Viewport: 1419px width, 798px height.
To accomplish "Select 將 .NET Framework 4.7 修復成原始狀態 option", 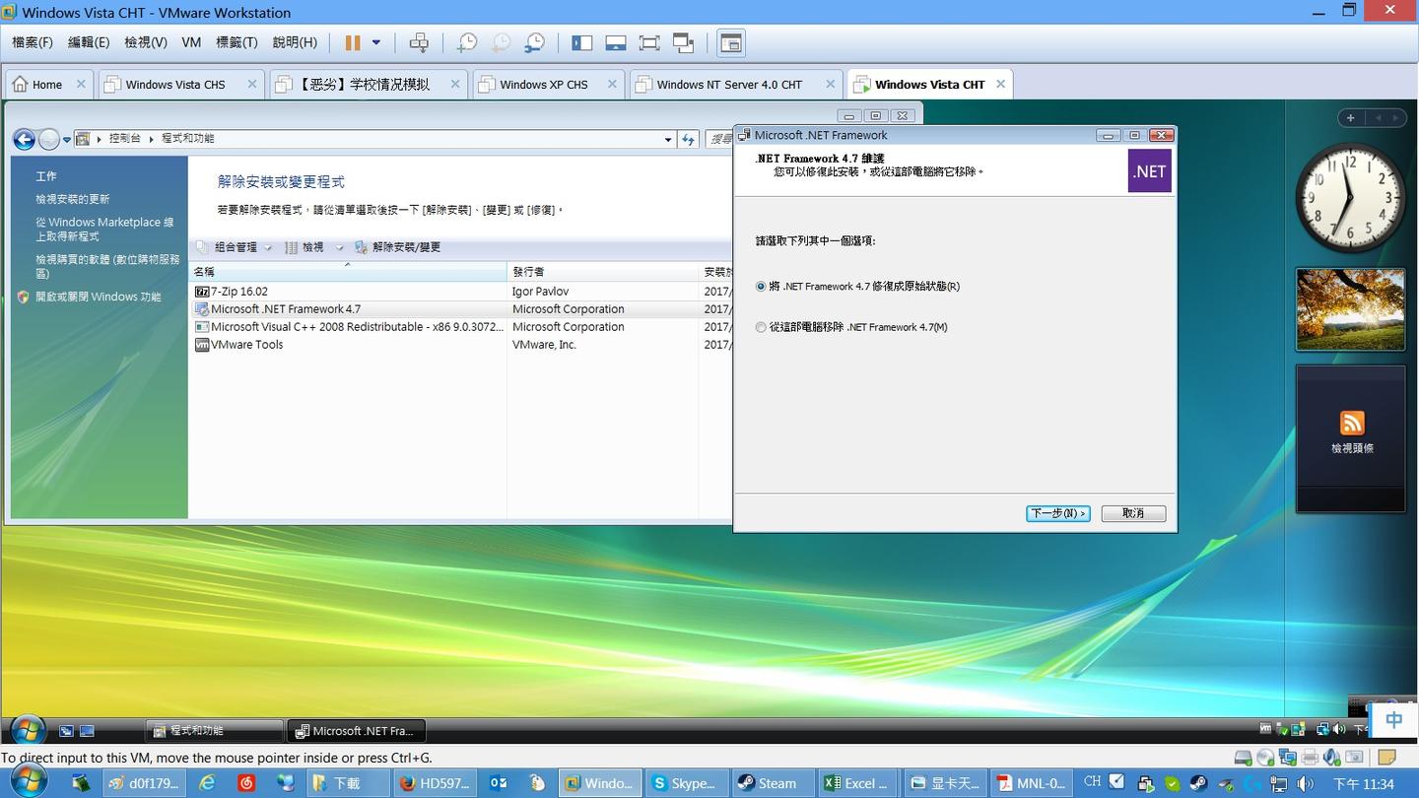I will tap(760, 286).
